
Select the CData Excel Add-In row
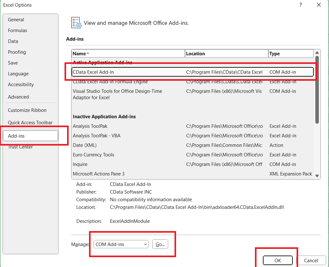click(x=193, y=72)
